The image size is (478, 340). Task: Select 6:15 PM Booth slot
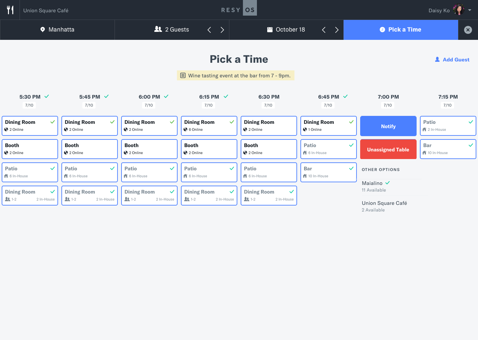coord(209,149)
